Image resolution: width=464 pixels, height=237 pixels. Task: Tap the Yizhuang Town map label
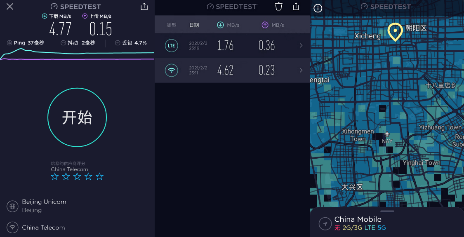pyautogui.click(x=440, y=127)
